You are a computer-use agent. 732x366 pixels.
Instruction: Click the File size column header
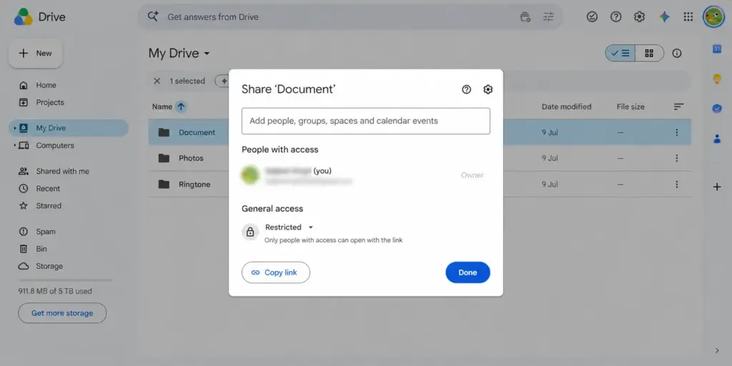630,107
